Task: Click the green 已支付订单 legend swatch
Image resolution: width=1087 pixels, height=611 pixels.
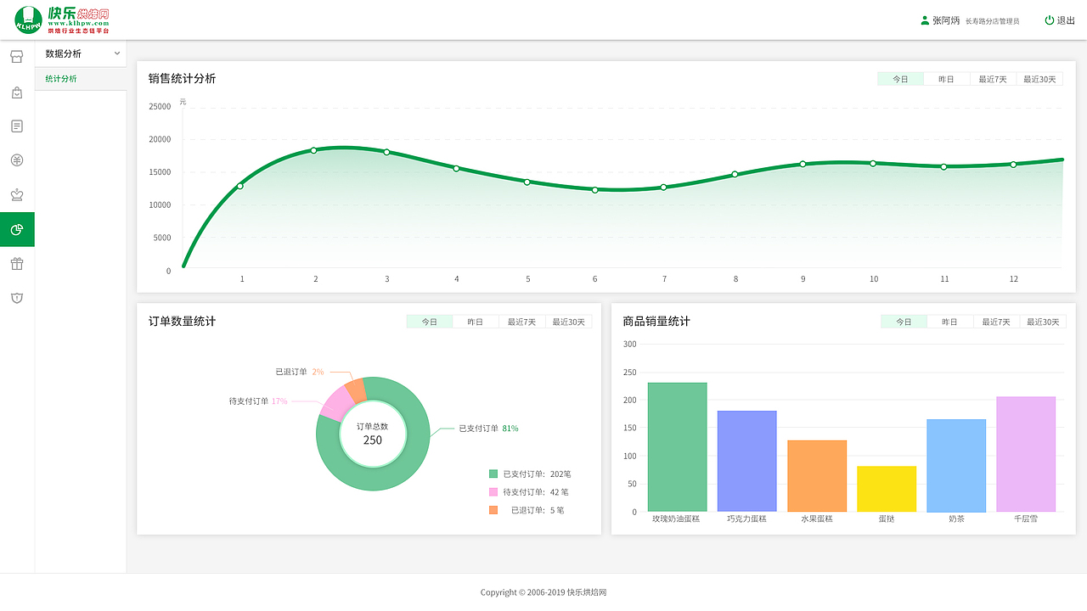Action: point(493,474)
